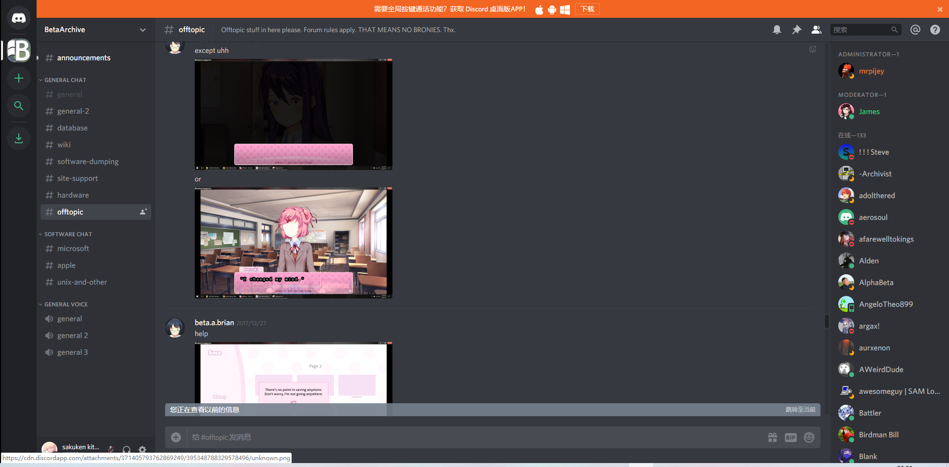Open Birdman Bill member profile
This screenshot has height=467, width=949.
(x=889, y=435)
